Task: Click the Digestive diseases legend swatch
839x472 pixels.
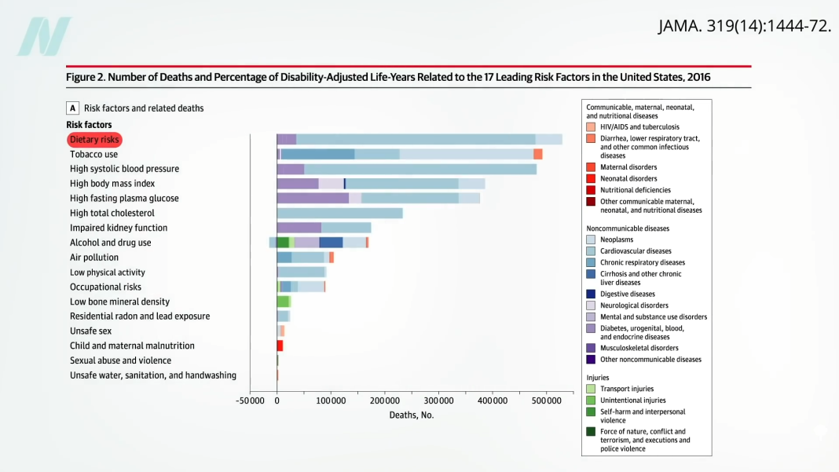Action: pyautogui.click(x=591, y=294)
